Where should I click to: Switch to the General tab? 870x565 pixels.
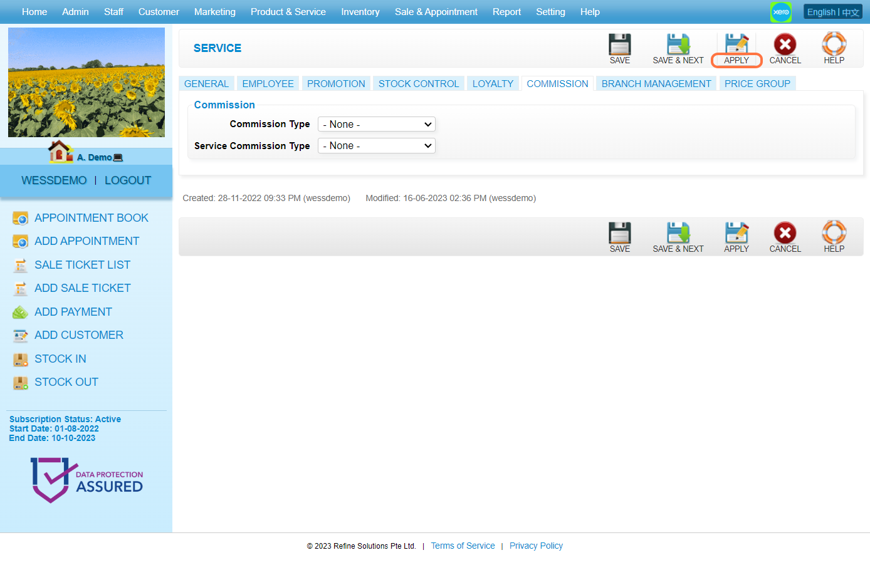[x=206, y=83]
